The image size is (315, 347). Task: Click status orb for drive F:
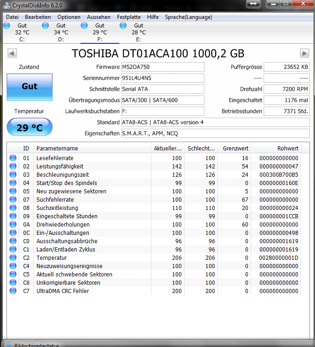tap(84, 26)
